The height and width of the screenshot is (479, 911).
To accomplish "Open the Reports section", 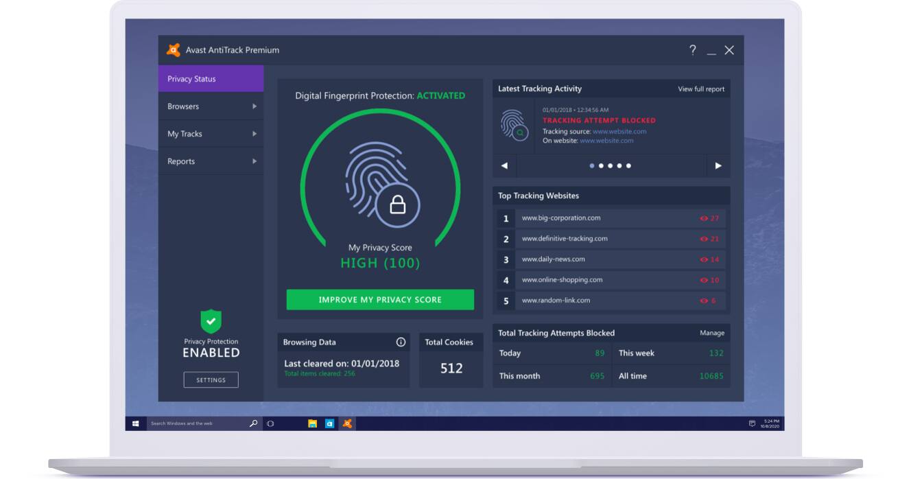I will [x=211, y=161].
